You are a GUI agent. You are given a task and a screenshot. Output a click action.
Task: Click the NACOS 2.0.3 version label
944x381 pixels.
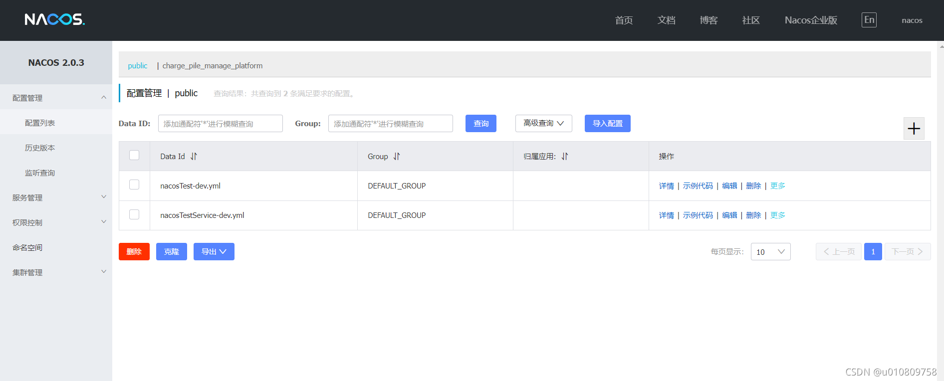56,62
